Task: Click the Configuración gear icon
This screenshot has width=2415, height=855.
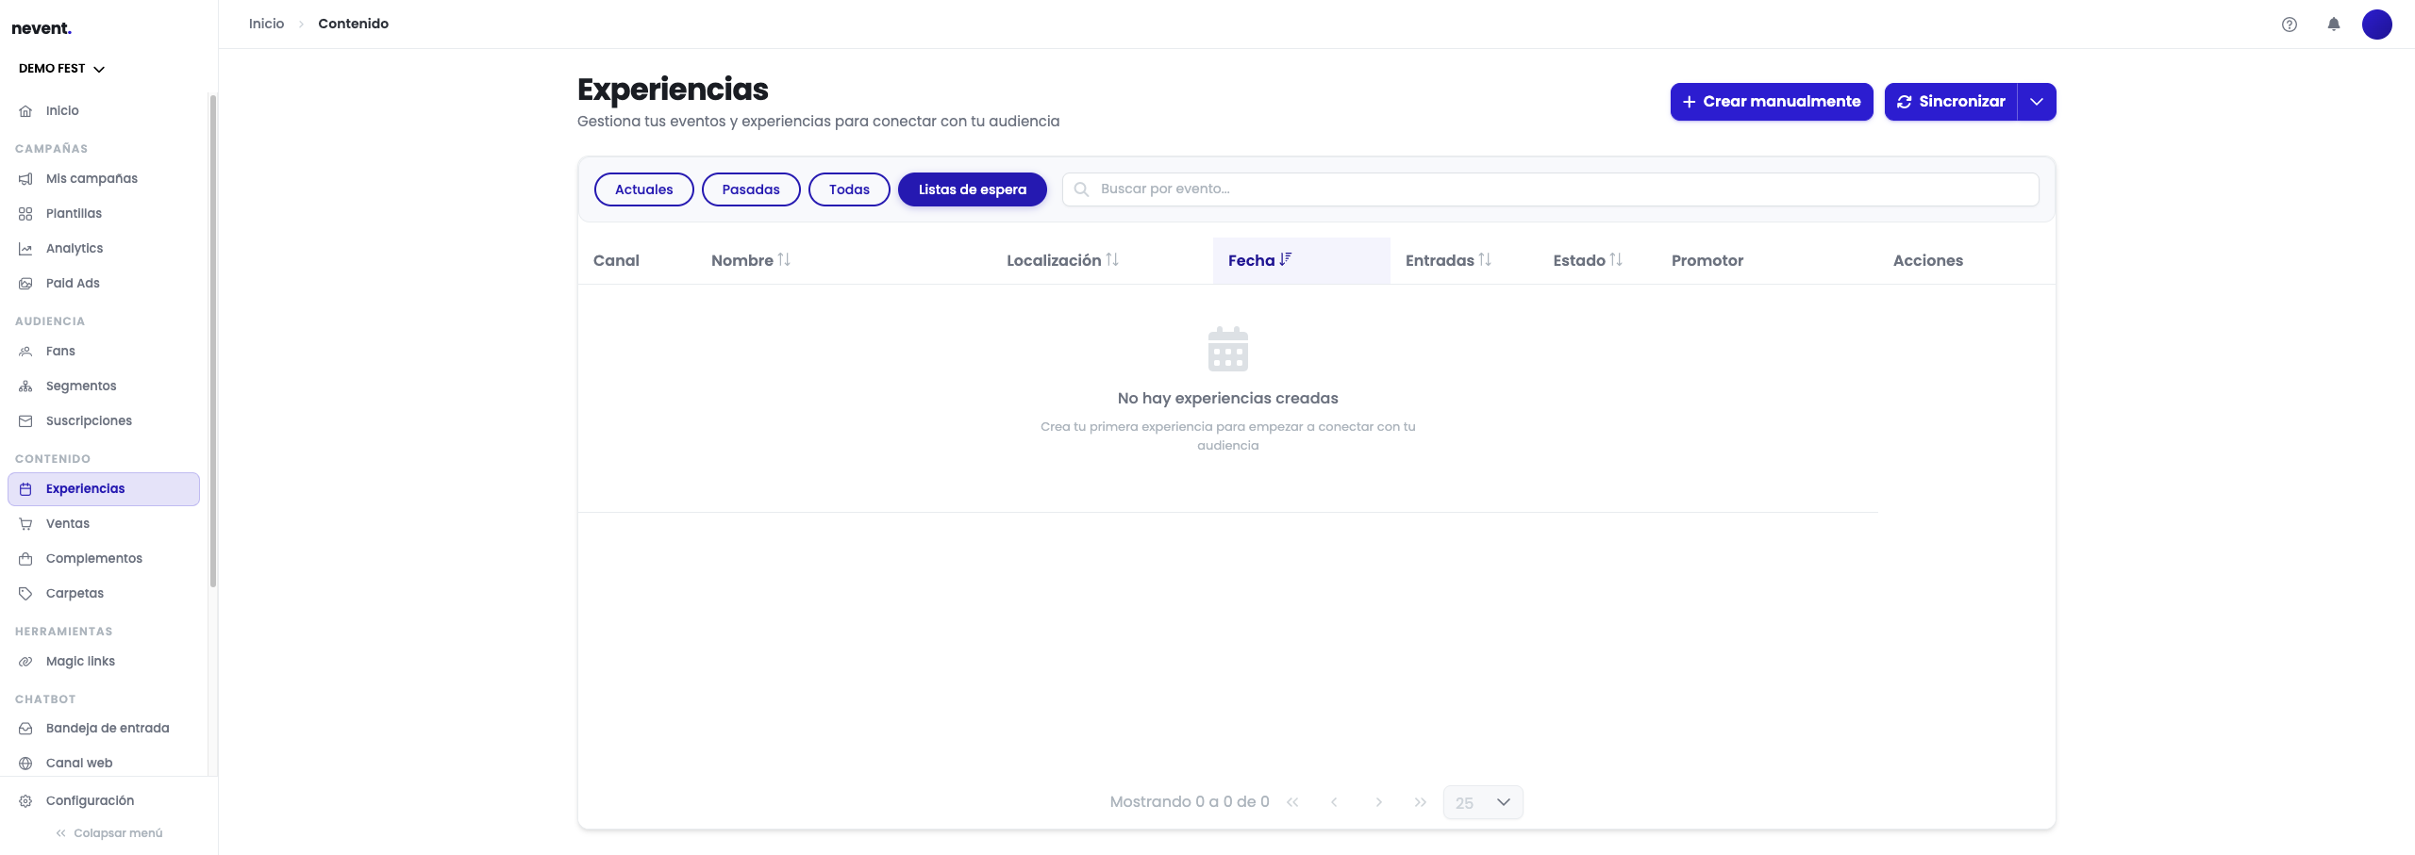Action: [x=25, y=801]
